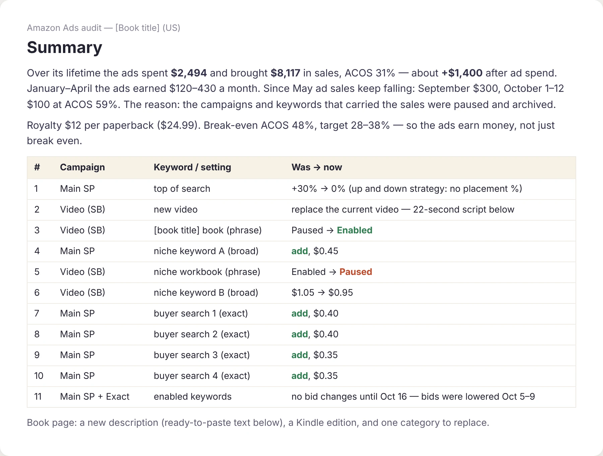Select 'buyer search 2 (exact)' cell

point(202,334)
